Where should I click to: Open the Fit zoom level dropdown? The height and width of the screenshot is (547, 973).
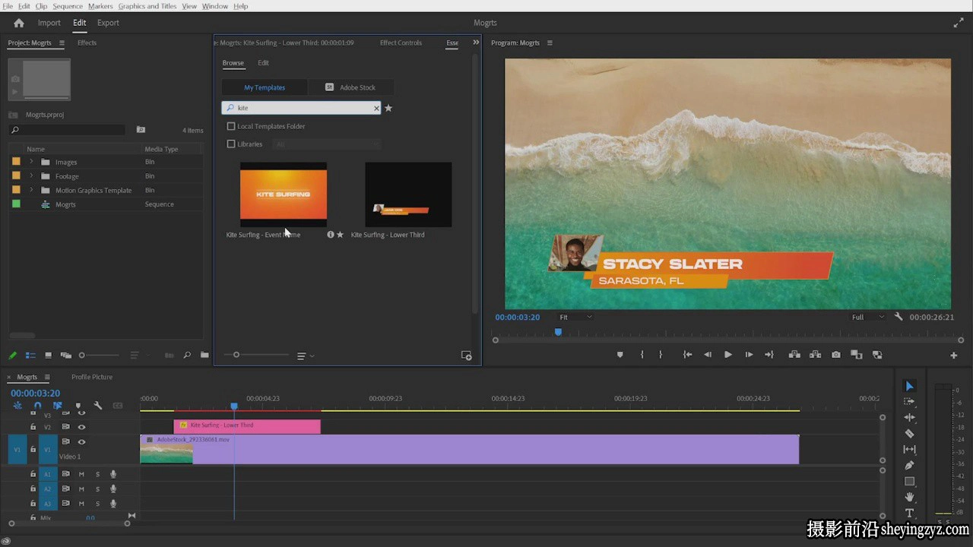click(x=575, y=317)
